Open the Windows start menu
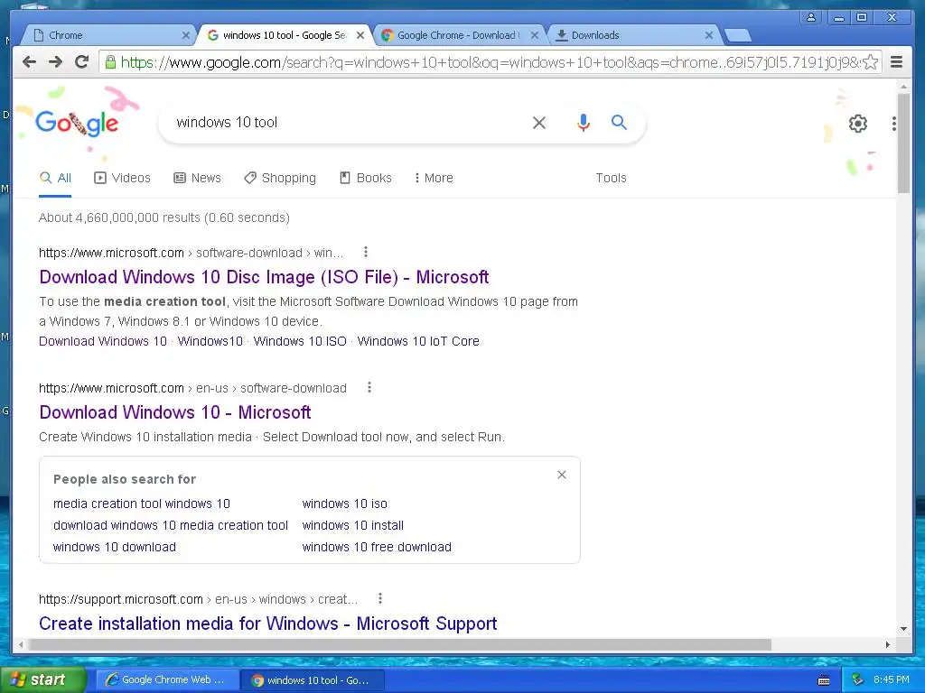 pos(42,680)
